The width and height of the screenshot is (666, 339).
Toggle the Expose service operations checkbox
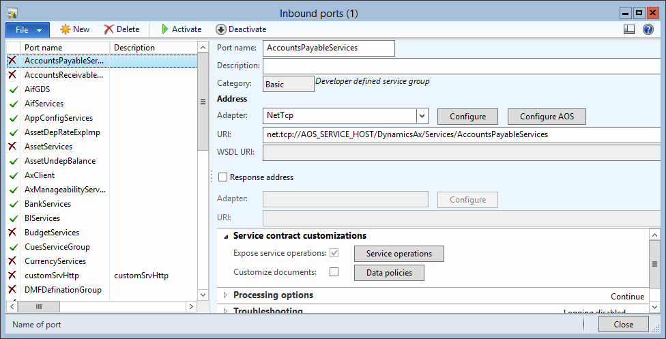pyautogui.click(x=334, y=253)
